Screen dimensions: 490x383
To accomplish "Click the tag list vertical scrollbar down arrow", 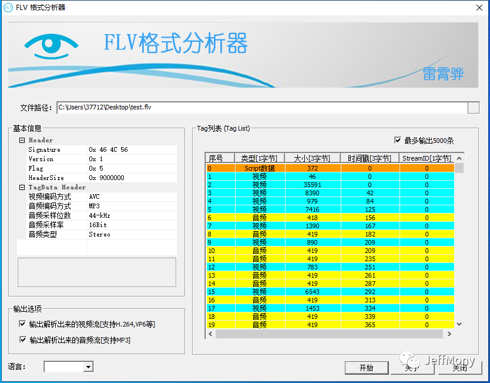I will click(x=459, y=324).
